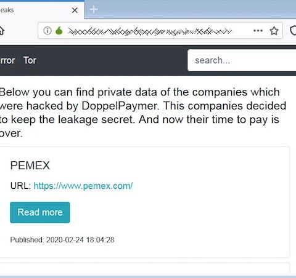Click the Read more button for PEMEX
The width and height of the screenshot is (296, 278).
click(x=40, y=212)
